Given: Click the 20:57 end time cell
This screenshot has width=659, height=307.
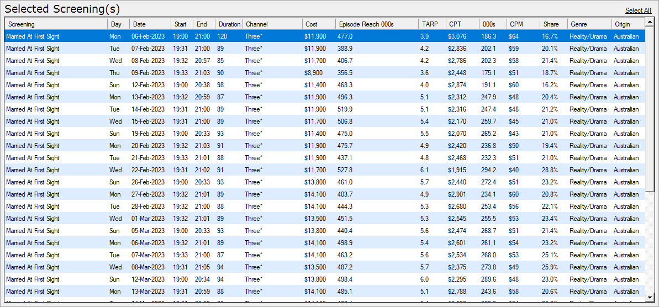Looking at the screenshot, I should pos(203,61).
